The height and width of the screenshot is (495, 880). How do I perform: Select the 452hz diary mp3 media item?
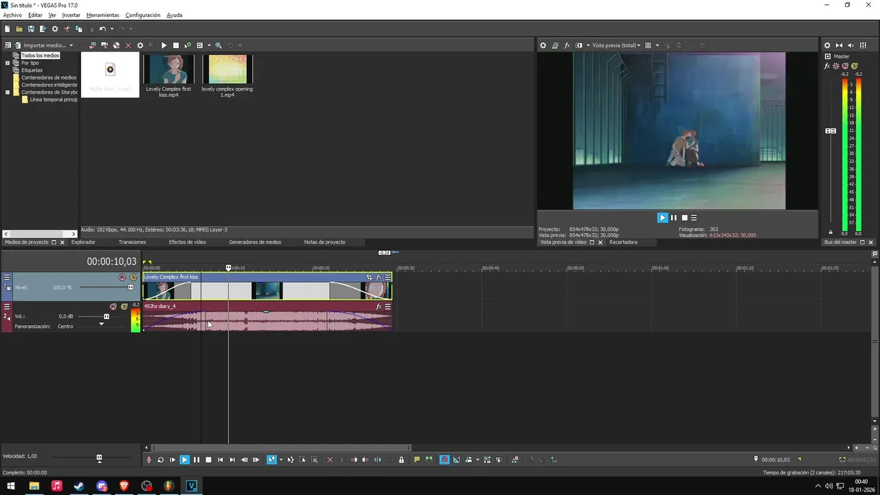[x=110, y=75]
